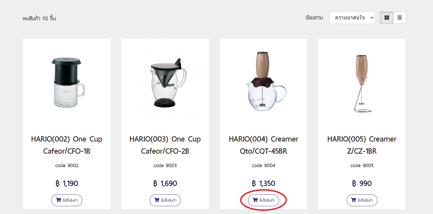433x214 pixels.
Task: Click cart icon for HARIO(005) Creamer Z
Action: click(x=354, y=200)
